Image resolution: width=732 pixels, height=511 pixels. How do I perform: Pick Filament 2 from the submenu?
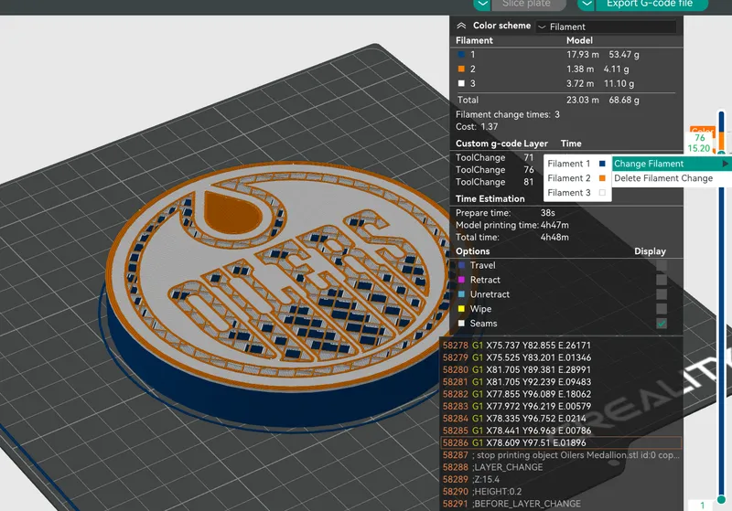[577, 178]
